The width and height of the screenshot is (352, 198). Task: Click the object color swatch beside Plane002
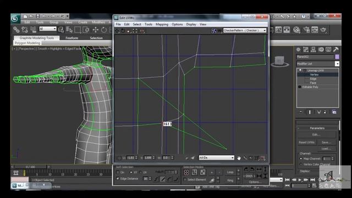(337, 57)
